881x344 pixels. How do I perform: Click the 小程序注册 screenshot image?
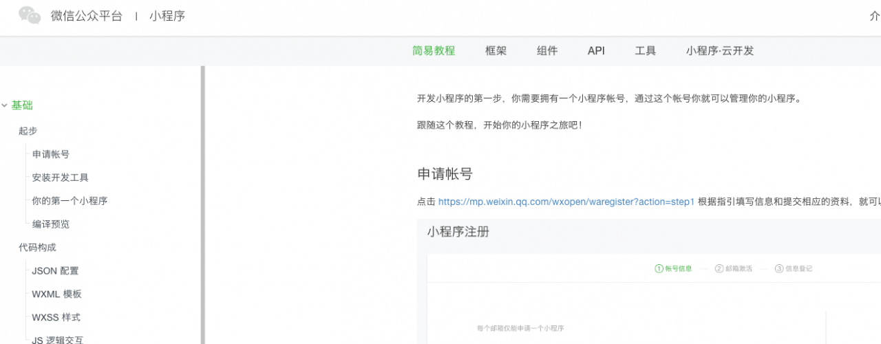coord(648,282)
